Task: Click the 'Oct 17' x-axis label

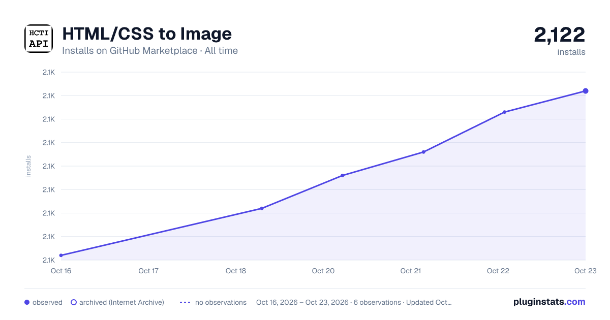Action: point(148,271)
